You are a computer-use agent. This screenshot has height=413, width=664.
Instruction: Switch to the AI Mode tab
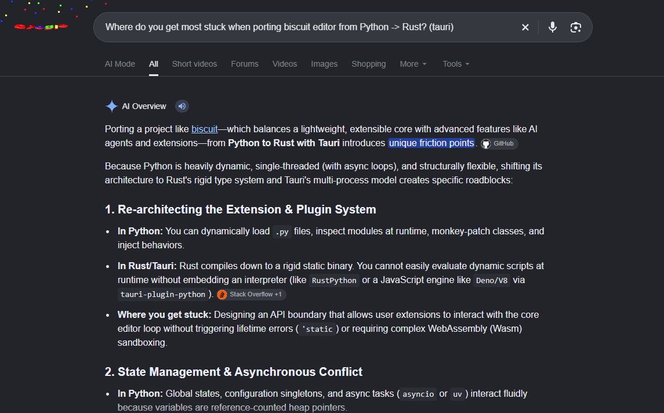click(x=120, y=64)
